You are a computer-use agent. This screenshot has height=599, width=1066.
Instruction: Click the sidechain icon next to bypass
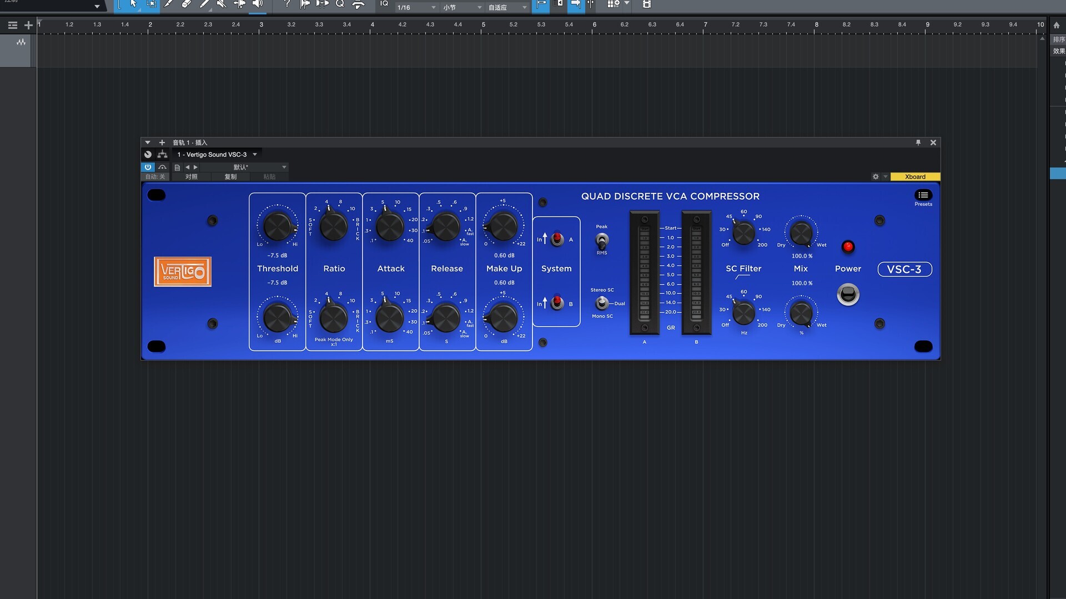click(162, 167)
